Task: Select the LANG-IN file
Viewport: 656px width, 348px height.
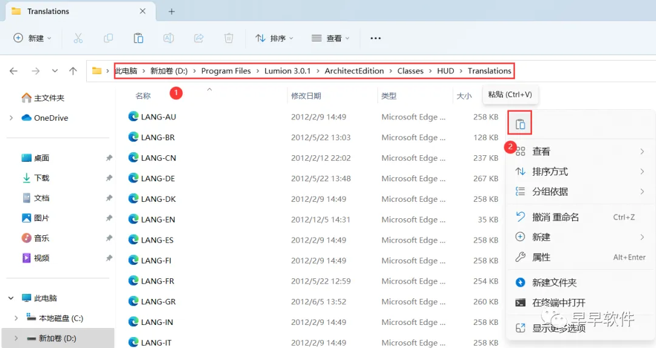Action: (151, 322)
